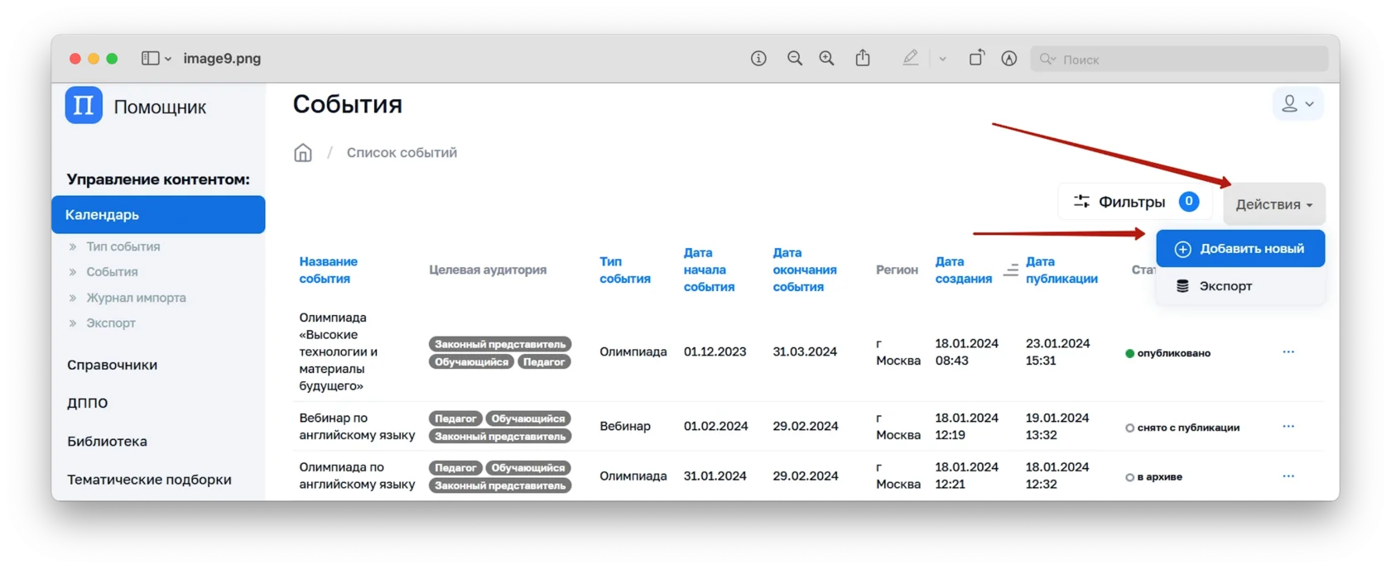Choose Экспорт in the actions menu

pos(1225,286)
